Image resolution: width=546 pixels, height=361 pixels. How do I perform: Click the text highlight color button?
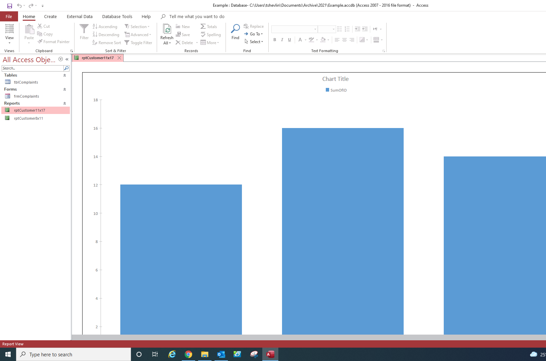[311, 40]
